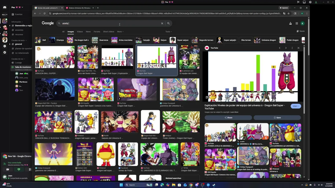Clear the search box with the X icon
The width and height of the screenshot is (335, 188).
(162, 23)
